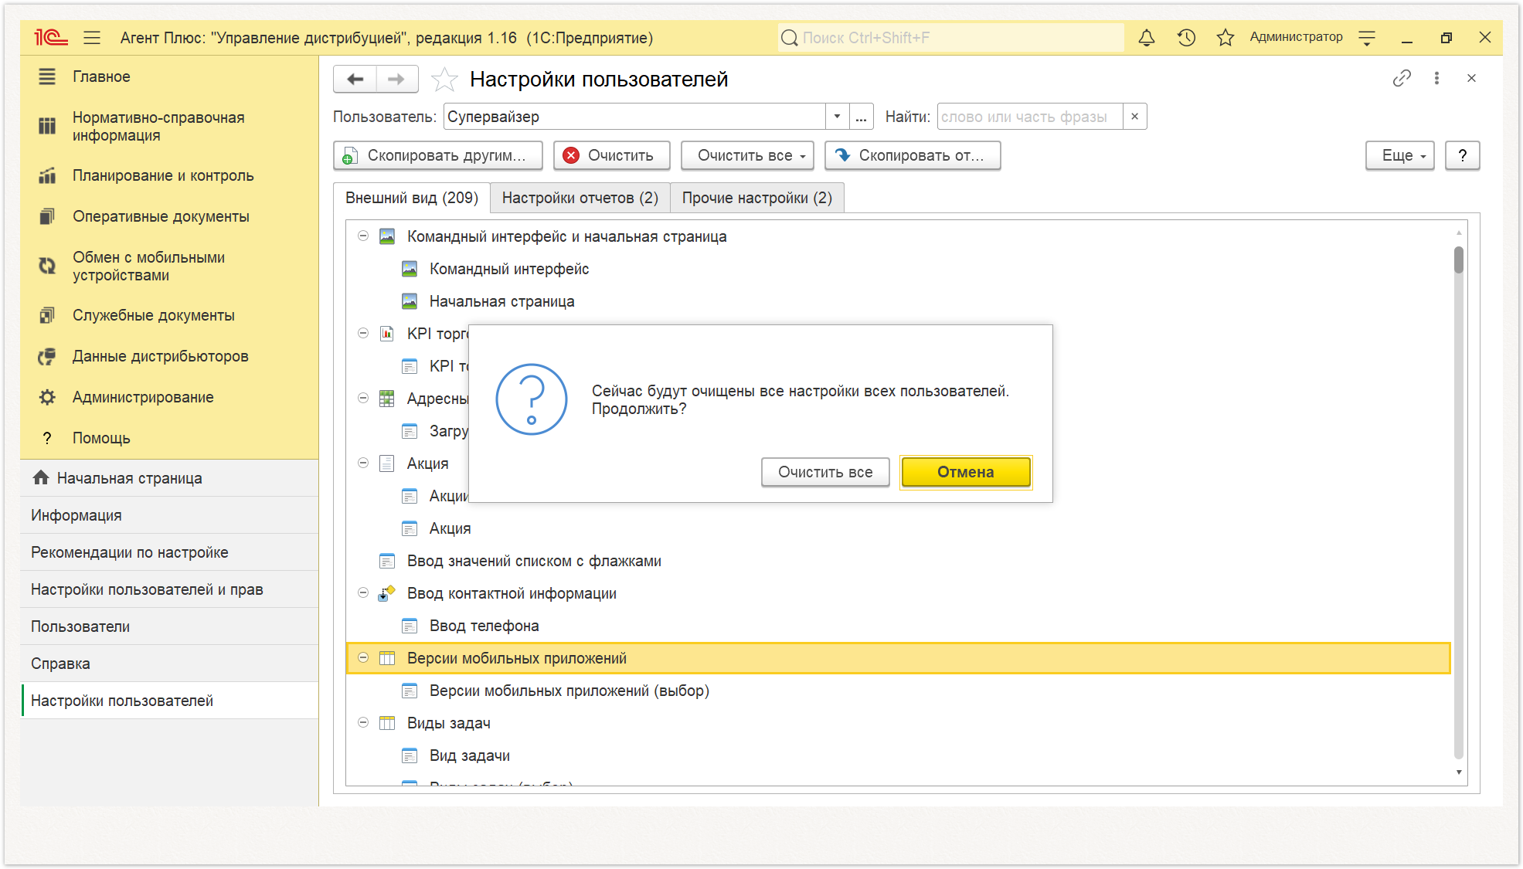Image resolution: width=1523 pixels, height=869 pixels.
Task: Collapse the KPI tree node
Action: pos(363,334)
